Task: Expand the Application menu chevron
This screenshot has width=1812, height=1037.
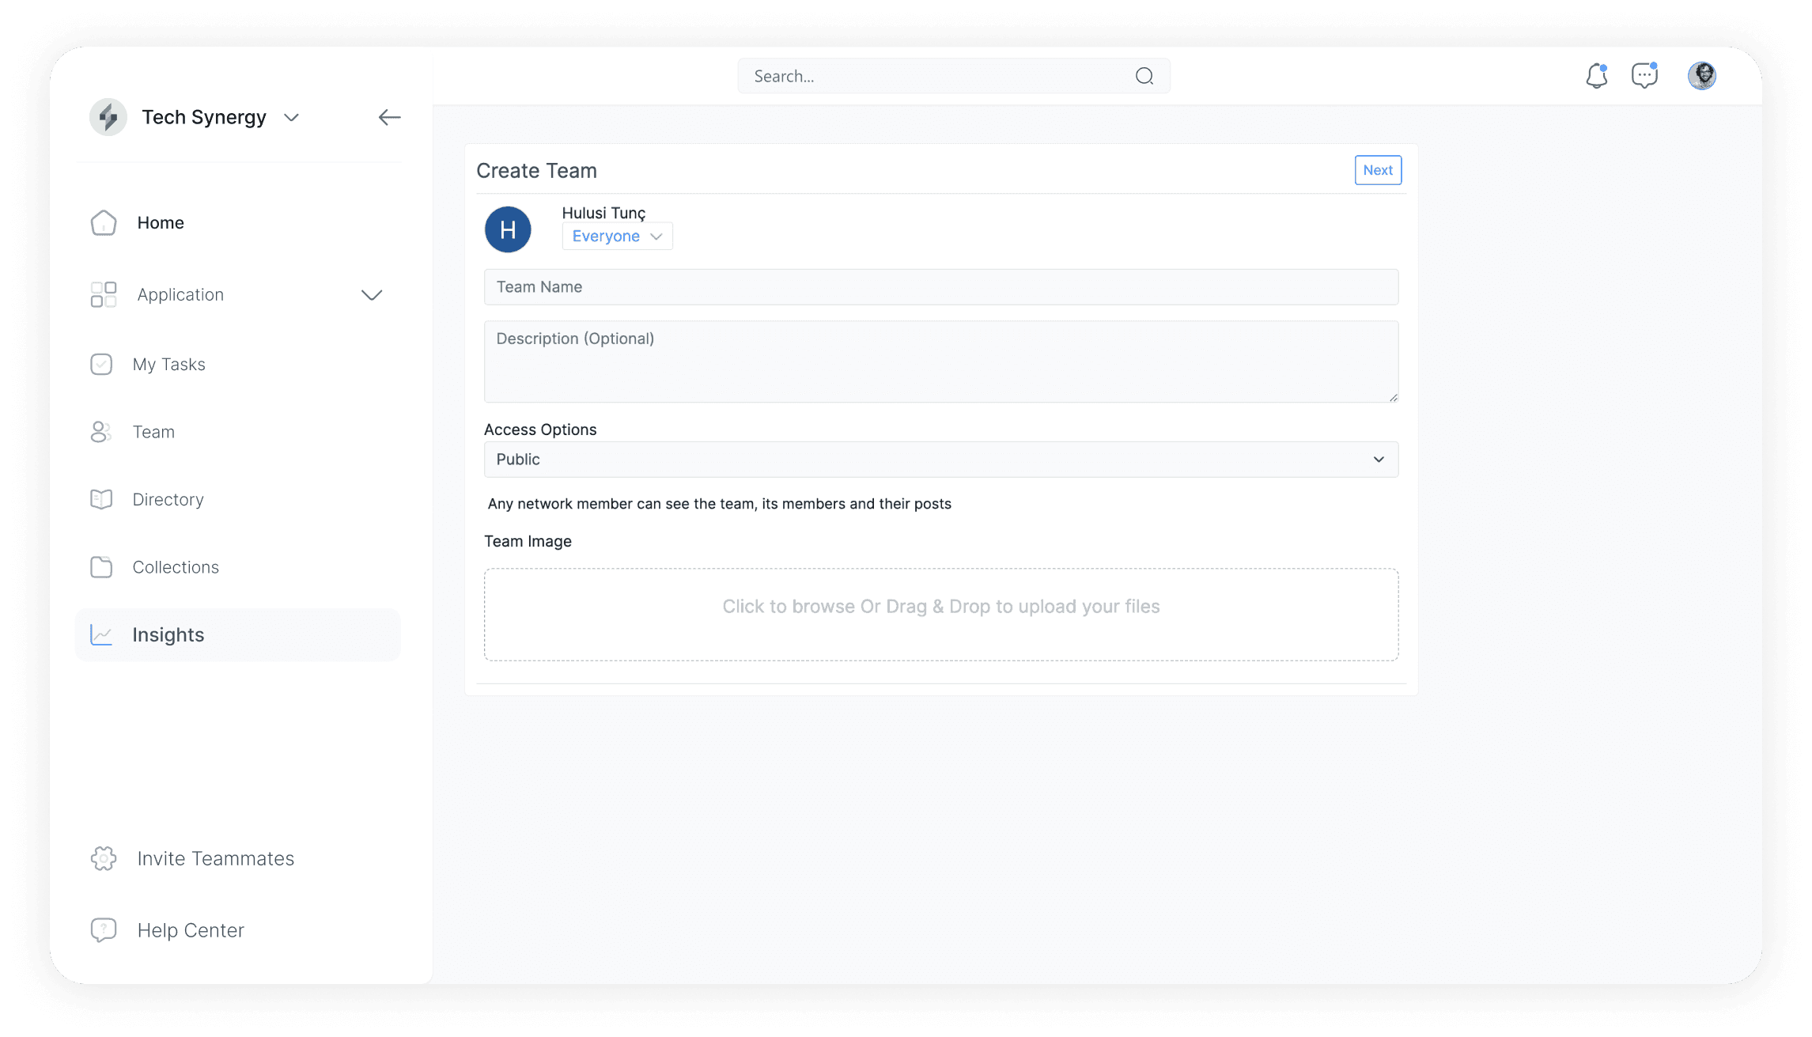Action: pos(372,295)
